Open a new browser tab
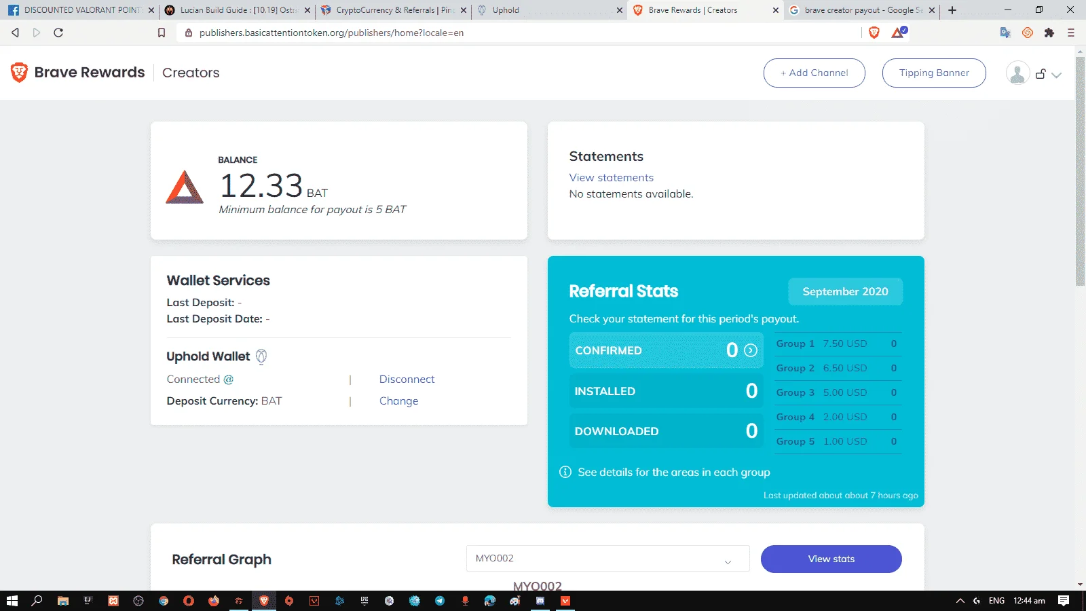The width and height of the screenshot is (1086, 611). (952, 10)
